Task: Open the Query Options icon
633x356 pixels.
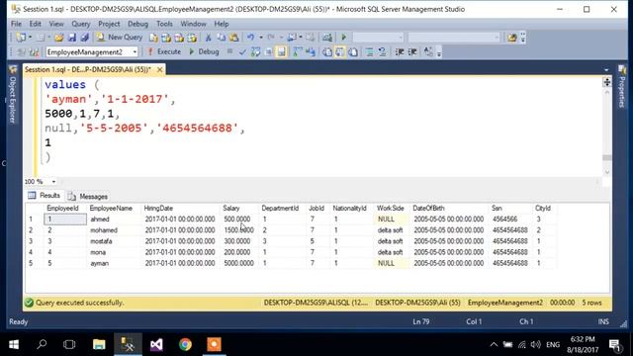Action: 268,52
